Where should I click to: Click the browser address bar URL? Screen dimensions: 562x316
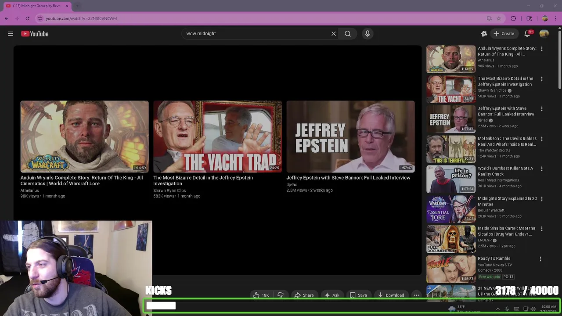tap(81, 18)
